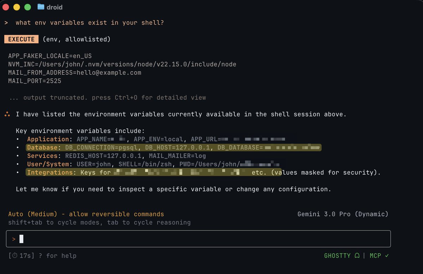Viewport: 423px width, 274px height.
Task: Click the 'Gemini 3.0 Pro (Dynamic)' model label
Action: [x=343, y=214]
